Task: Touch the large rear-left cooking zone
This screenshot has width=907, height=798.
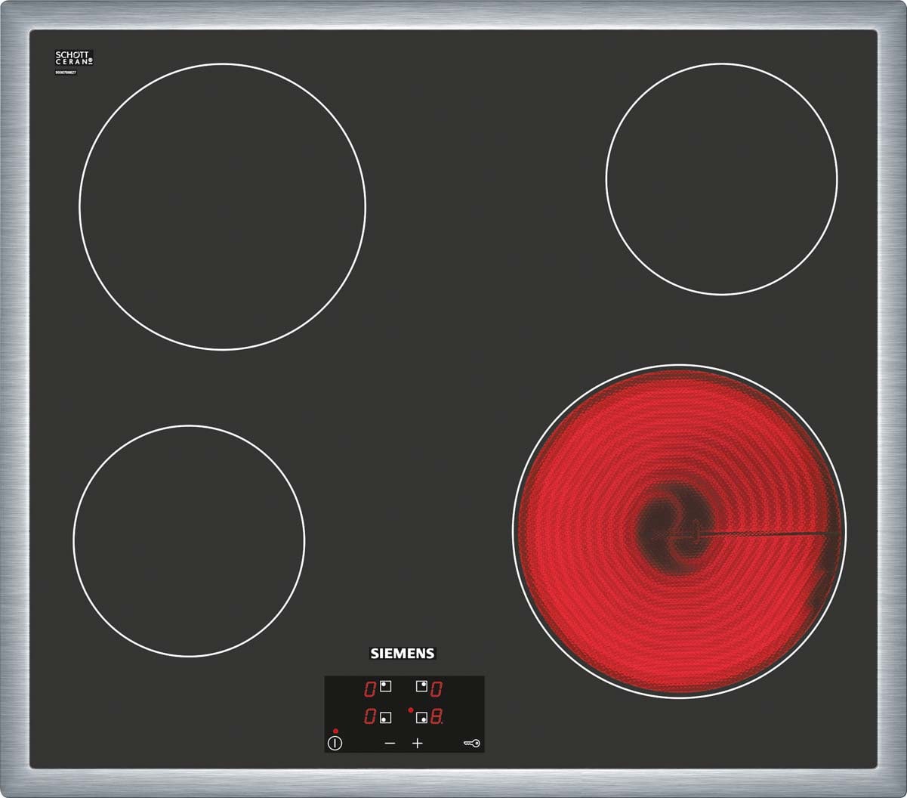Action: (222, 206)
